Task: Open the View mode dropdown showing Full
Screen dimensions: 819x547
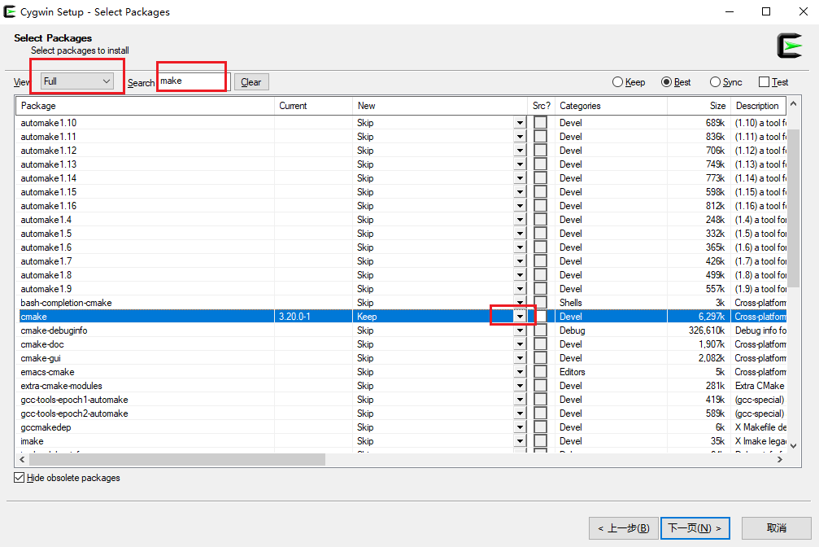Action: [76, 81]
